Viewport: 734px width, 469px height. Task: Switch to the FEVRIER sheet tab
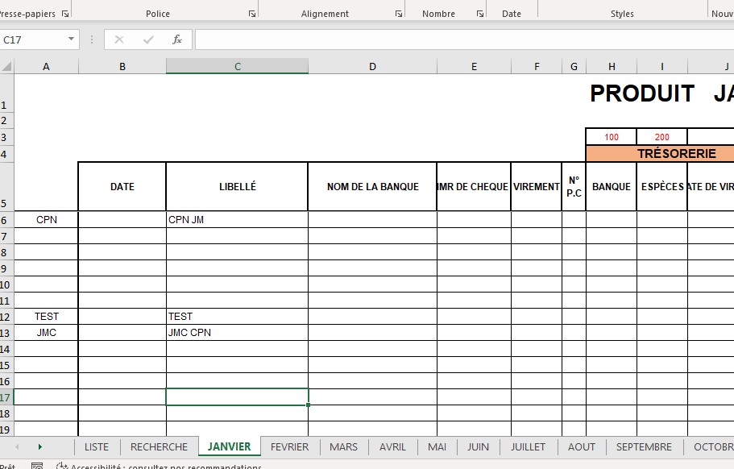click(x=289, y=446)
